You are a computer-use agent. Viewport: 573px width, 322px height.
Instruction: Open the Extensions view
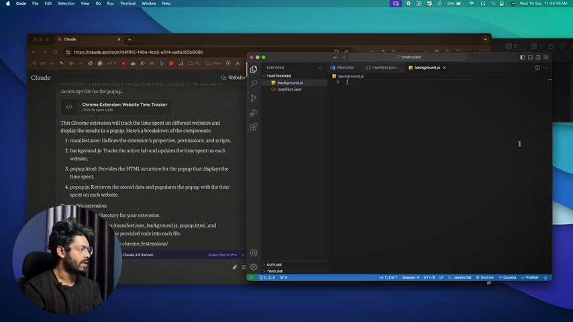coord(254,127)
